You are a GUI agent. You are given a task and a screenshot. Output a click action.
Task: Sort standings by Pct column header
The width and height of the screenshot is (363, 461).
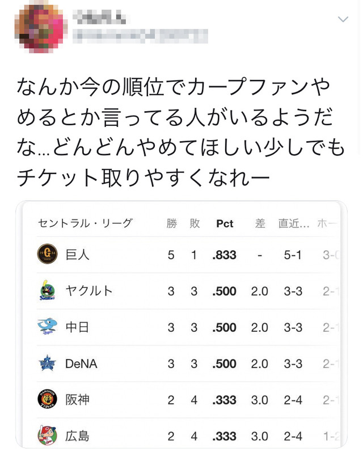pos(225,224)
